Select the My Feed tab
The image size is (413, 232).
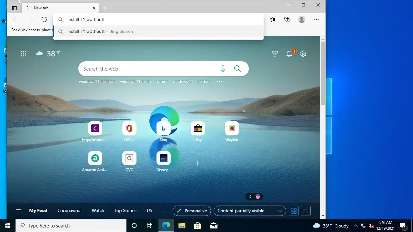point(38,210)
